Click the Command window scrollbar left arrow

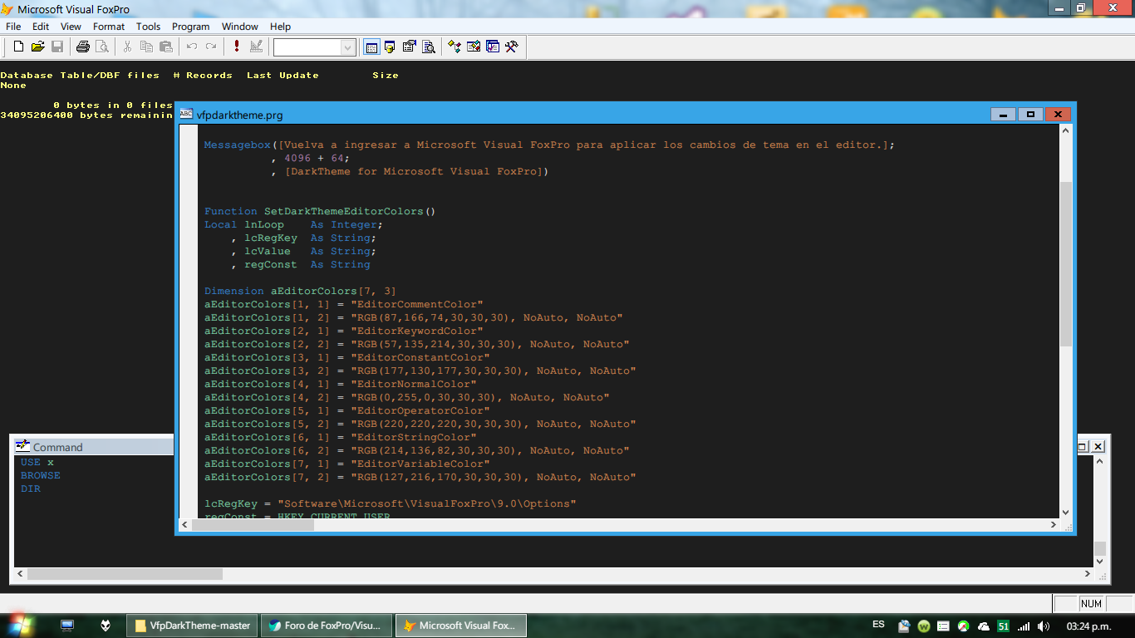click(20, 574)
